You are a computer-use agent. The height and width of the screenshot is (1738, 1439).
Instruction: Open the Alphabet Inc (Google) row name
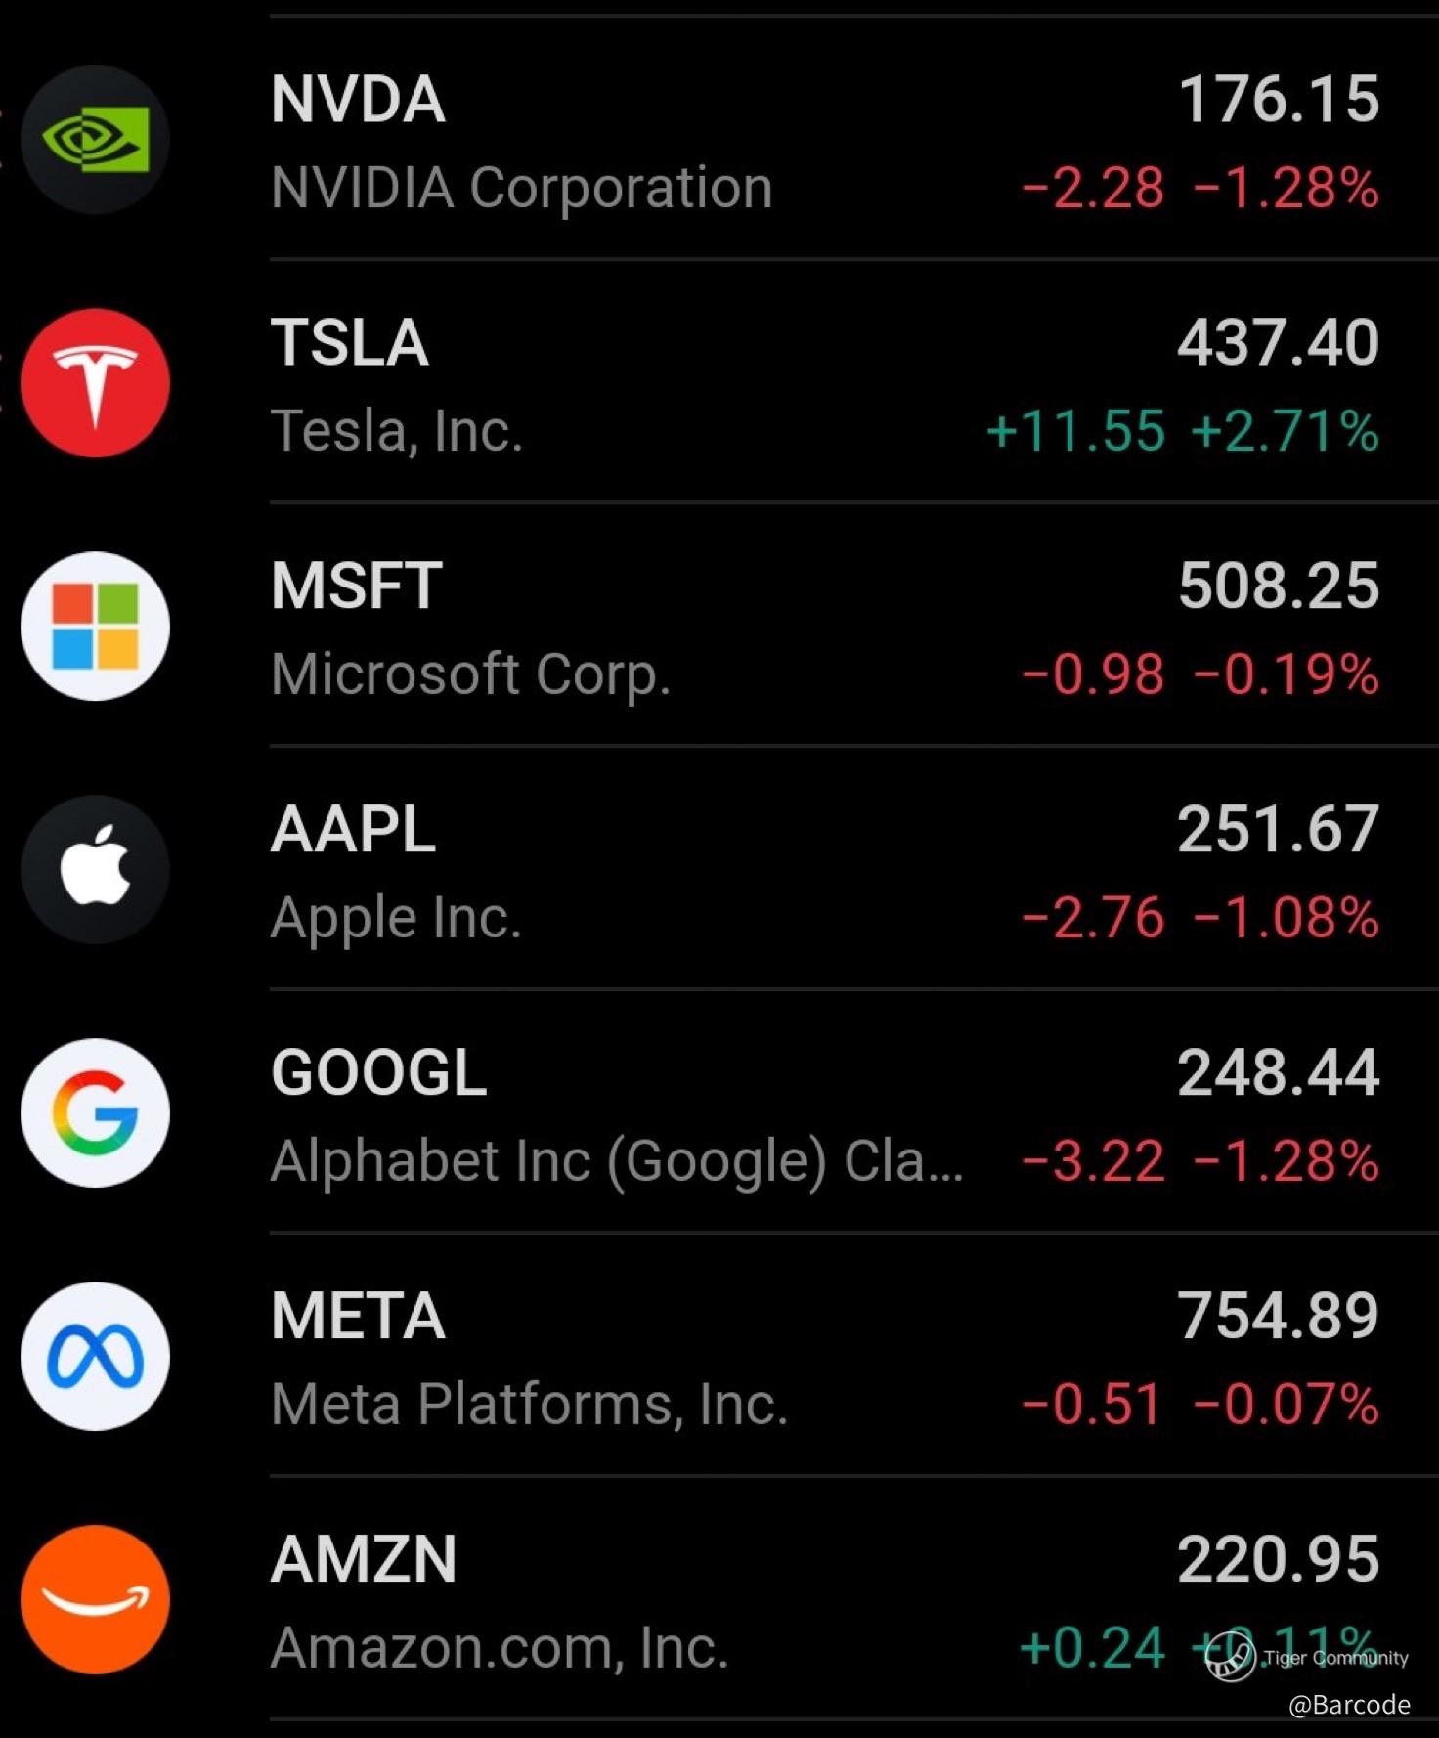617,1161
